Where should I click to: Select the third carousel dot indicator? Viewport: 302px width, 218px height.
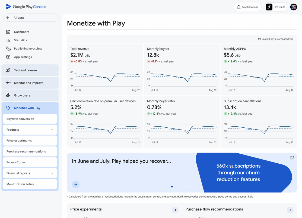[x=185, y=187]
